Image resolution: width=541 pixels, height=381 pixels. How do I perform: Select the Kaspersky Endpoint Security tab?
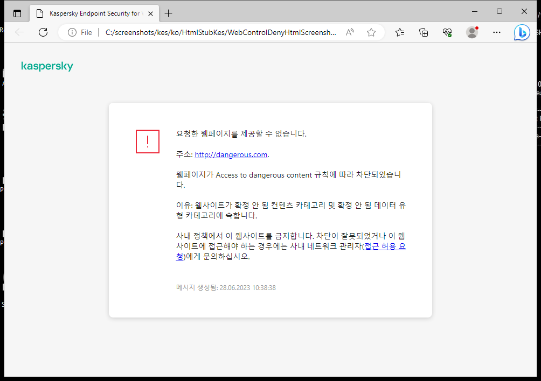[92, 13]
